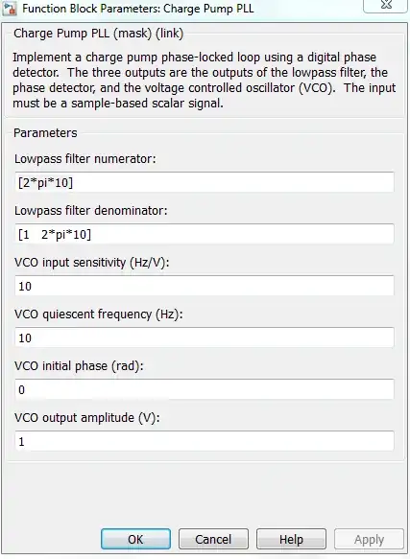Focus the Lowpass filter denominator input

[205, 234]
